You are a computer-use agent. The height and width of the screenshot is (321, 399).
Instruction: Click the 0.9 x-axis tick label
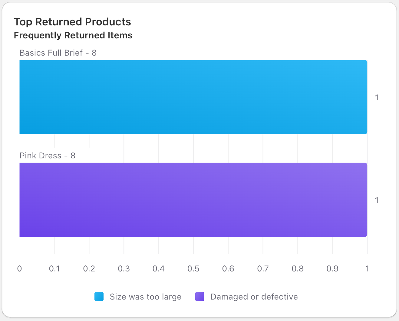point(332,269)
